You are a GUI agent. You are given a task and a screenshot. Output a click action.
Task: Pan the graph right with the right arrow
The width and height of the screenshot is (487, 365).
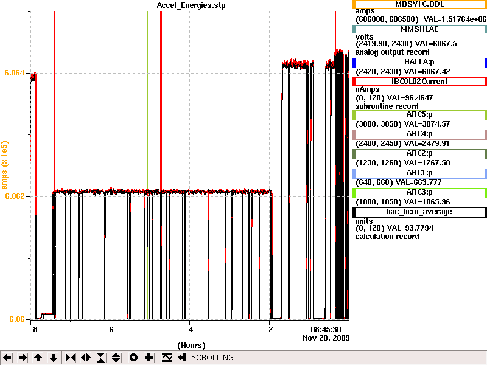[23, 358]
